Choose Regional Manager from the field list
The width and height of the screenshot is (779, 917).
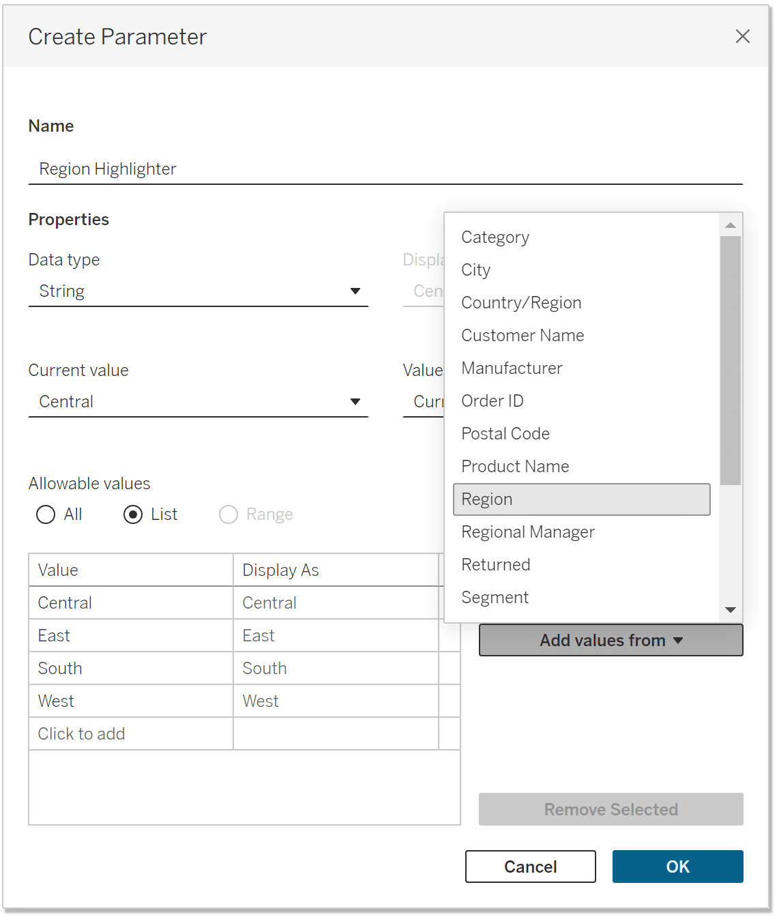click(582, 532)
